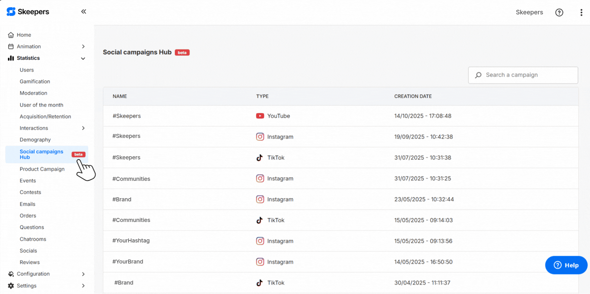
Task: Click the blue Help button
Action: click(x=566, y=265)
